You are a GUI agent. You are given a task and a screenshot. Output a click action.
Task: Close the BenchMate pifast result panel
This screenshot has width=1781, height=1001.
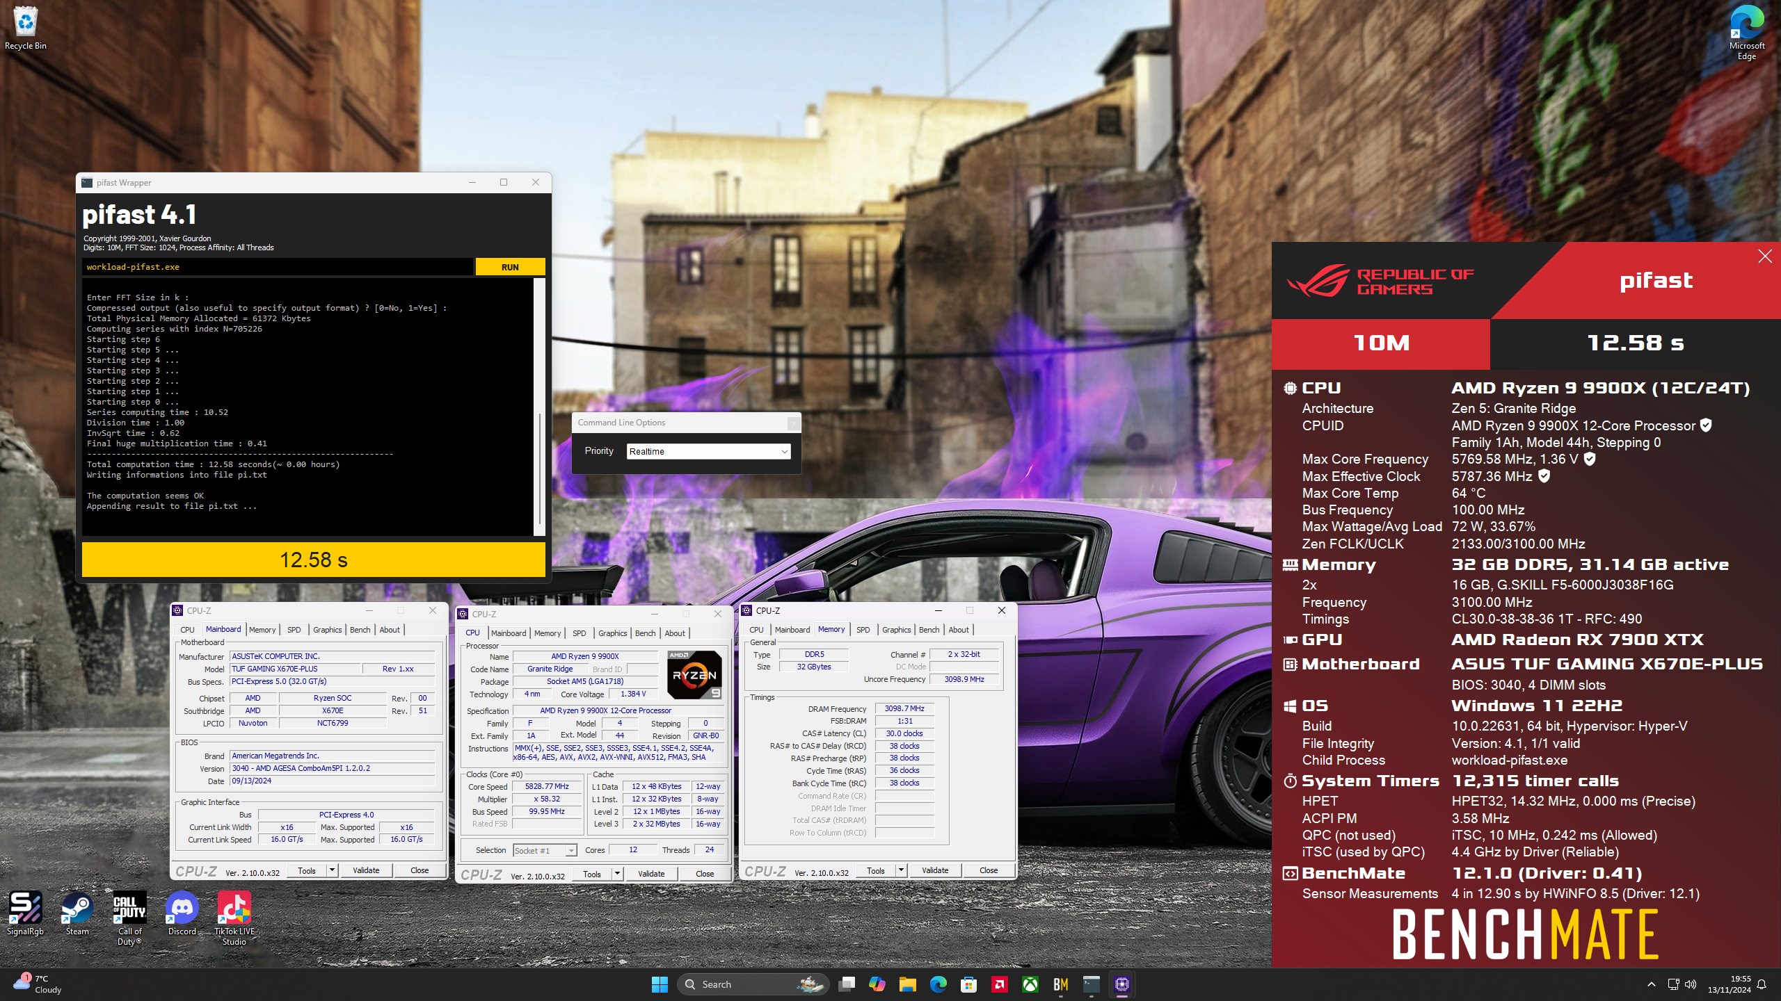click(x=1765, y=257)
